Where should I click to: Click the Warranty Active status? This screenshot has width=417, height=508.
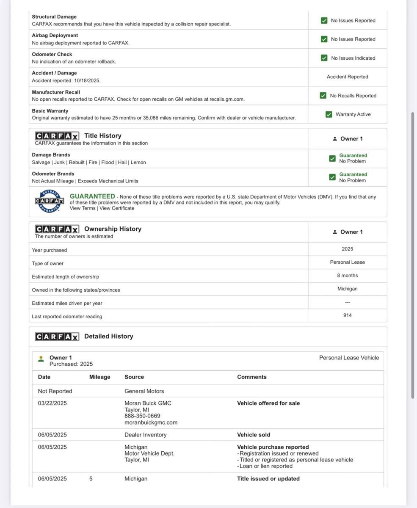353,114
